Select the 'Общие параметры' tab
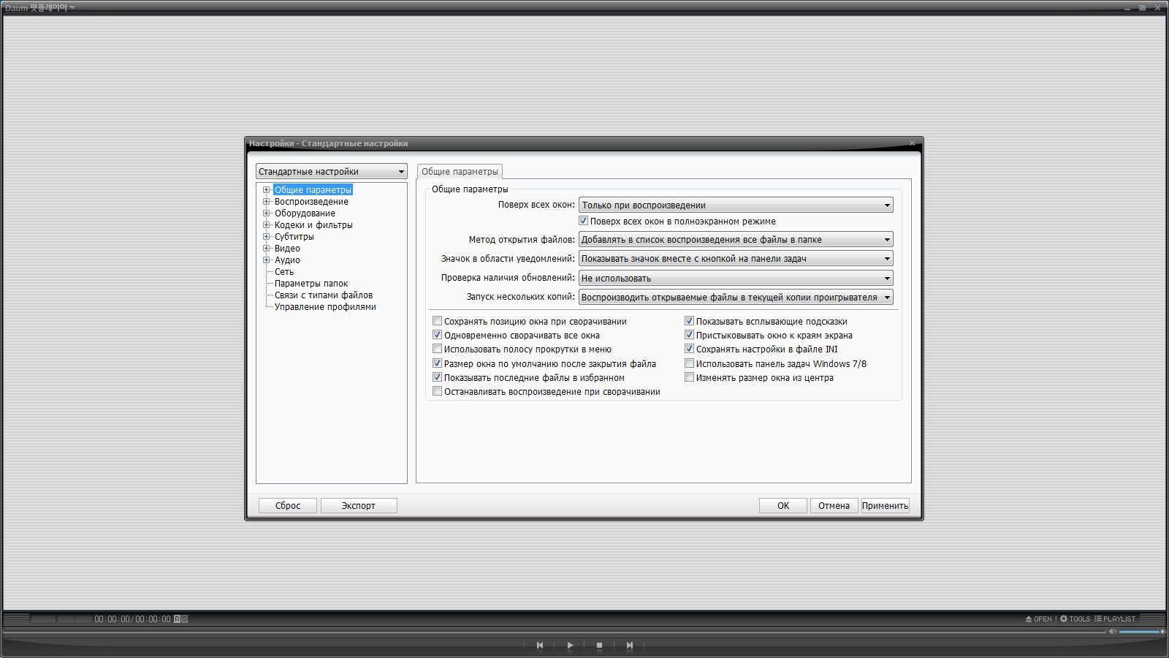 click(460, 172)
